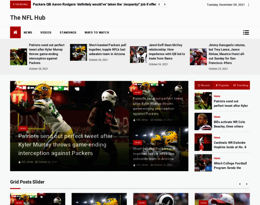Viewport: 260px width, 205px height.
Task: Open Jared Goff-Sean McVay relationship article
Action: point(167,52)
